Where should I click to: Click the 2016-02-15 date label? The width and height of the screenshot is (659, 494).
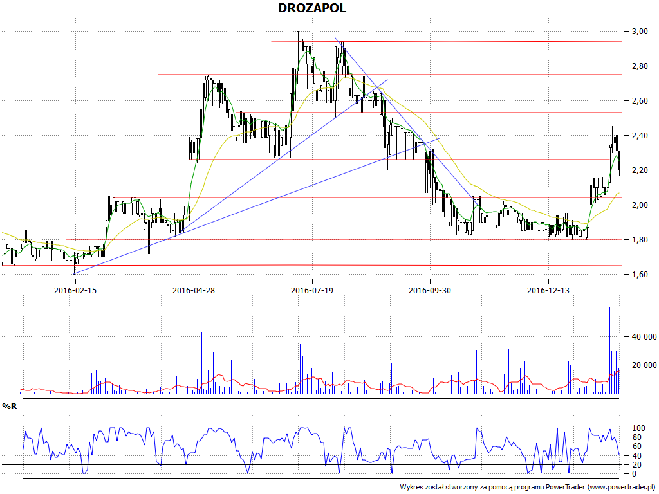pyautogui.click(x=75, y=290)
